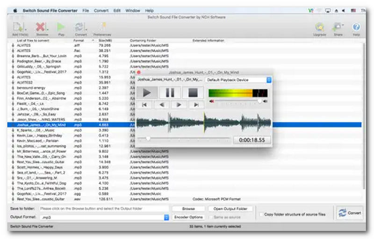Click the player volume slider handle

(x=259, y=101)
